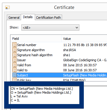Click the Issuer field icon
Image resolution: width=107 pixels, height=110 pixels.
[14, 60]
